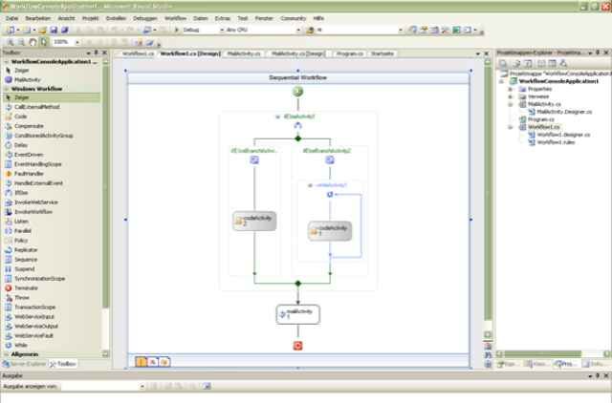Click the green workflow start icon
612x403 pixels.
click(x=297, y=92)
